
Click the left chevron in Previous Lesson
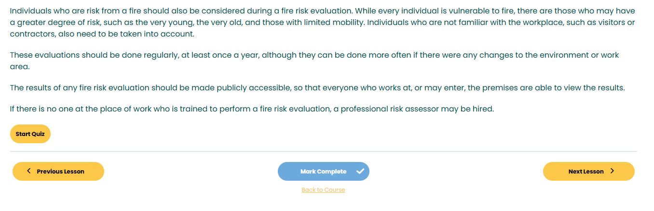[29, 171]
